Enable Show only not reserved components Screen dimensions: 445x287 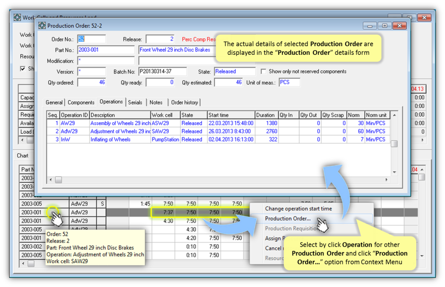263,71
